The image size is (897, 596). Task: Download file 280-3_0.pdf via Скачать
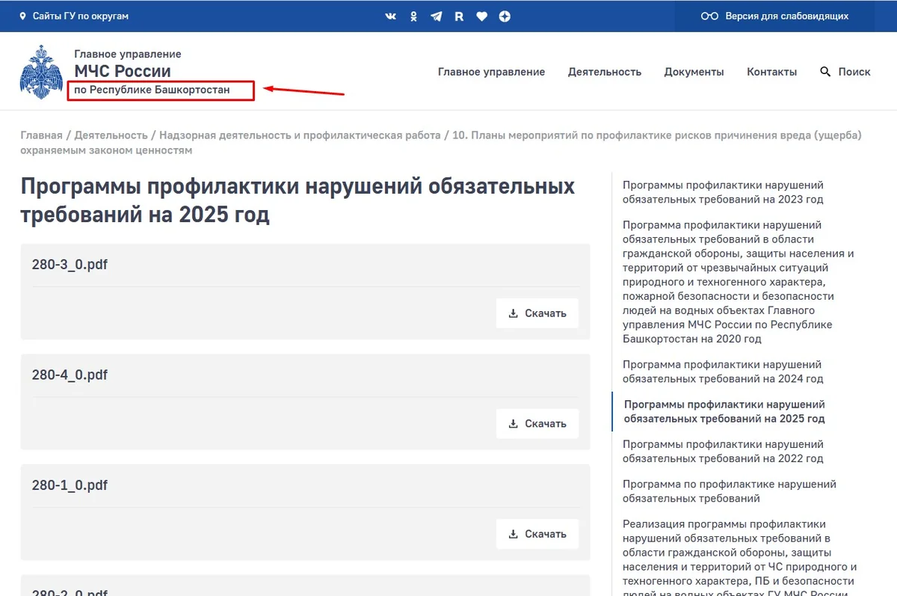(x=537, y=313)
